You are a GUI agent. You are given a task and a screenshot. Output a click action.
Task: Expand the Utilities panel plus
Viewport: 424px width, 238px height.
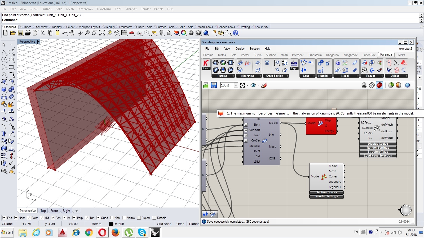407,76
